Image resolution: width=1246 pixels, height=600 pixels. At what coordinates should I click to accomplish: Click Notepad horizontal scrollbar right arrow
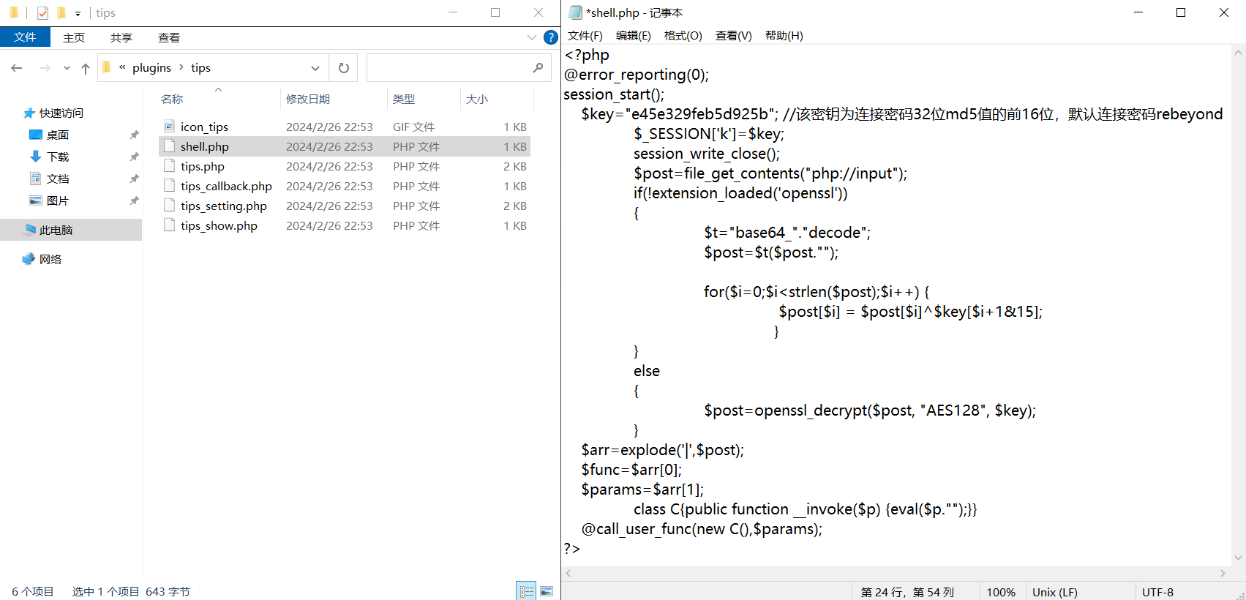pyautogui.click(x=1223, y=574)
